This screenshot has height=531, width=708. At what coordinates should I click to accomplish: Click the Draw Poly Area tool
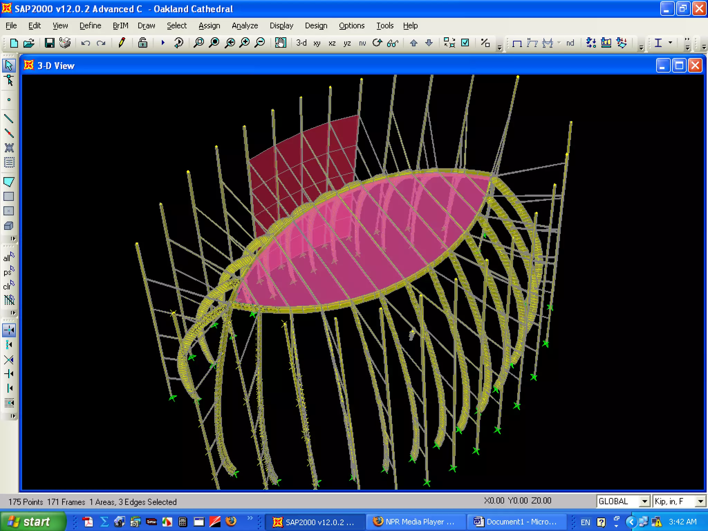pos(9,182)
